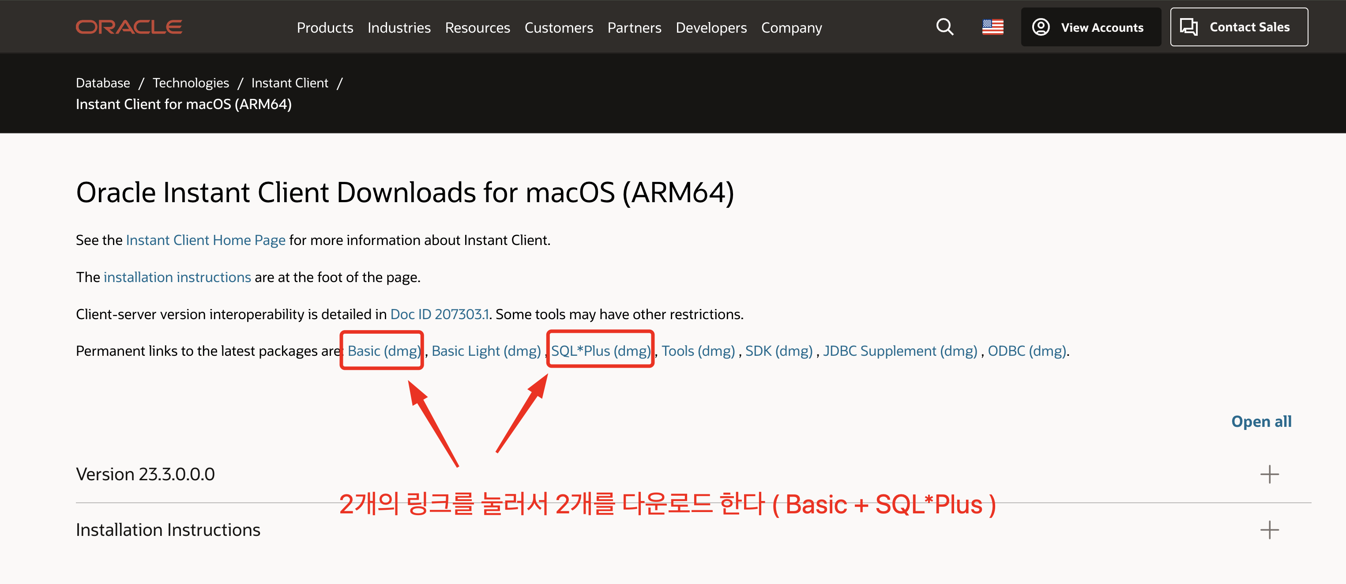This screenshot has width=1346, height=584.
Task: Click the View Accounts button
Action: 1090,27
